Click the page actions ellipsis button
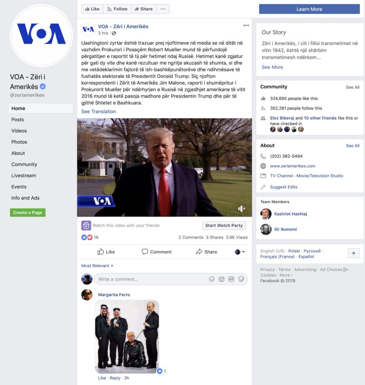The image size is (365, 385). pyautogui.click(x=163, y=9)
